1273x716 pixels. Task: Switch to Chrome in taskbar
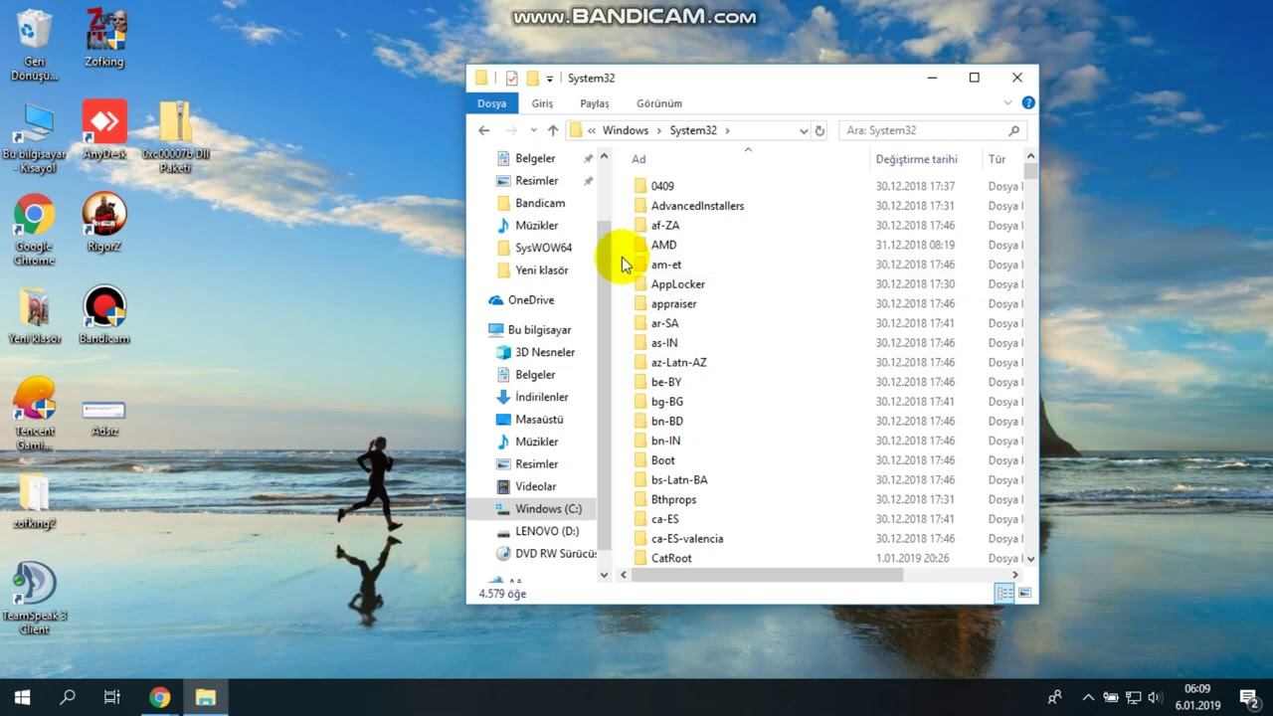pos(159,697)
